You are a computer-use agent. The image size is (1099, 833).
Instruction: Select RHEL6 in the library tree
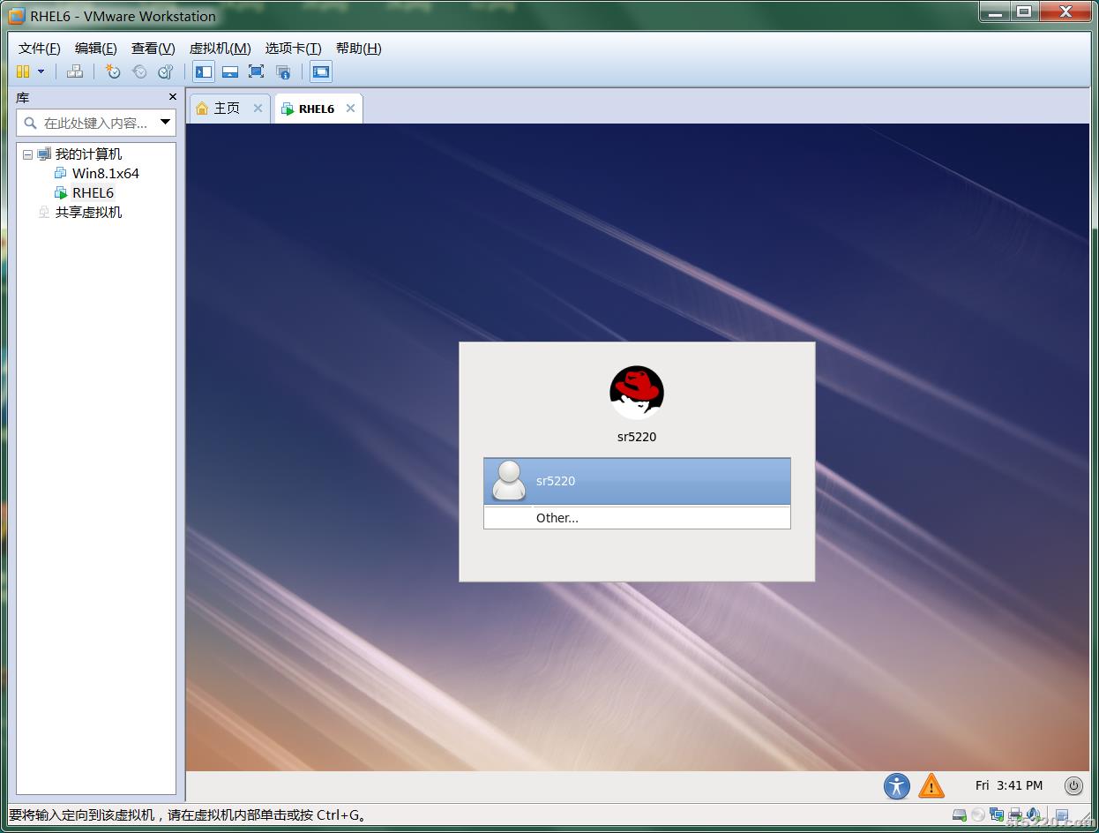(93, 193)
